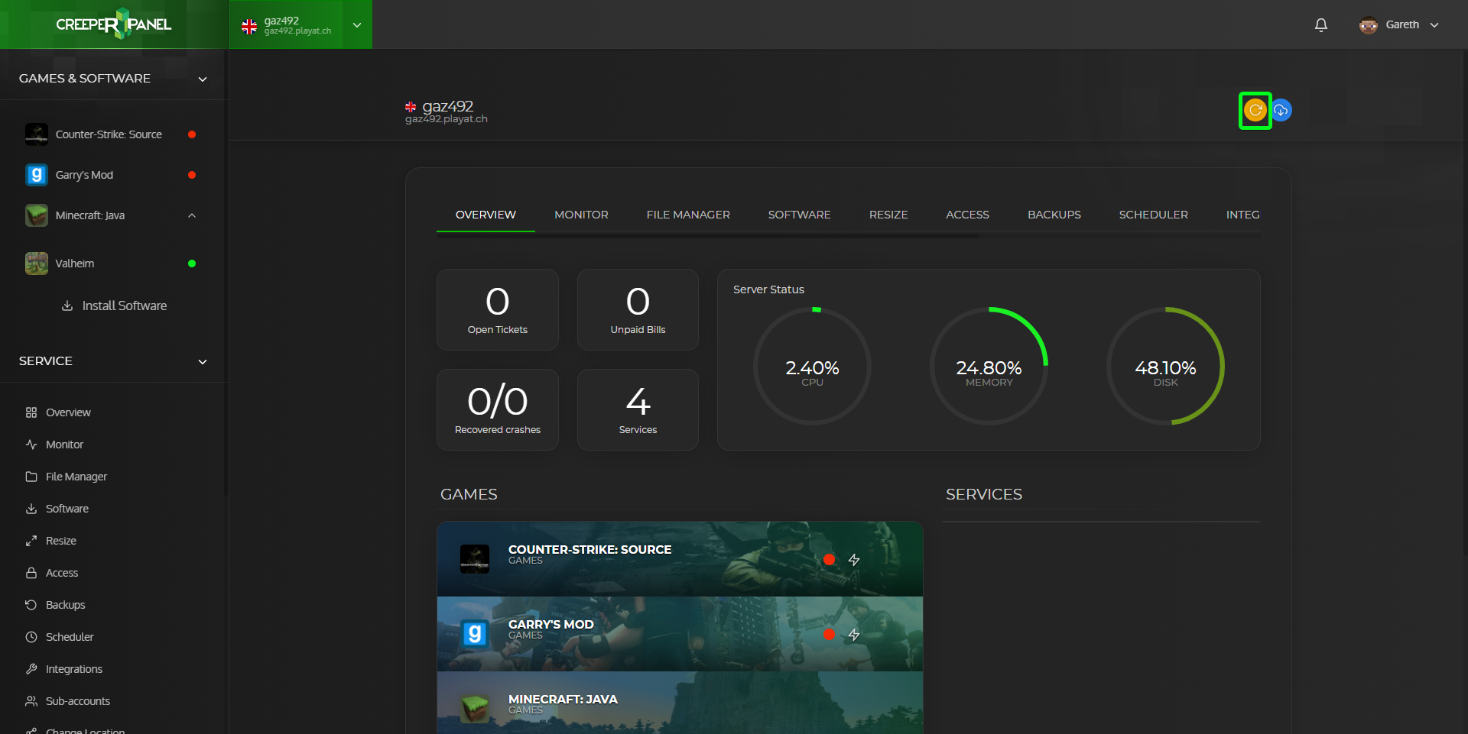Open the Services count card
1468x734 pixels.
pyautogui.click(x=638, y=409)
